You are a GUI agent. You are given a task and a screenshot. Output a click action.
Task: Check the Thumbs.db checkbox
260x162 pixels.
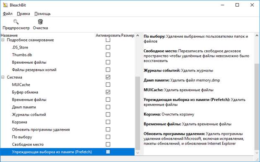(108, 55)
